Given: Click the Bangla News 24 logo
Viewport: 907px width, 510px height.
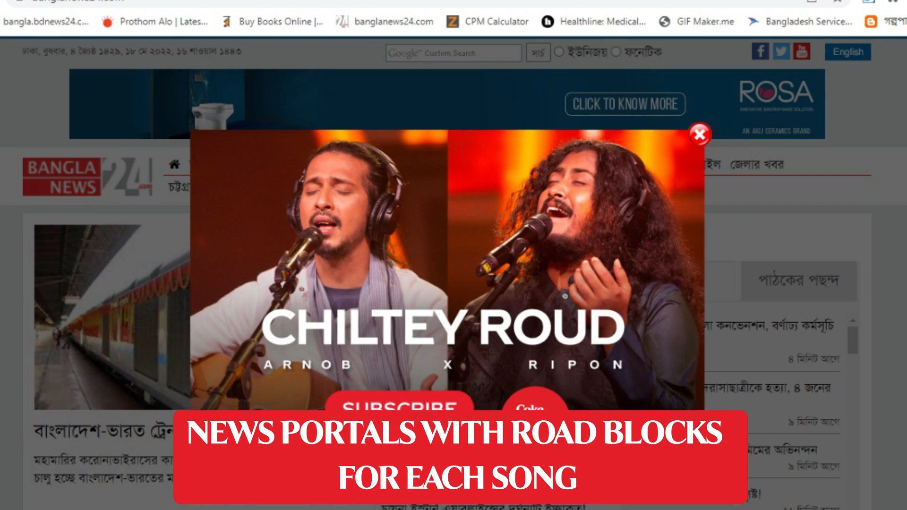Looking at the screenshot, I should [x=87, y=177].
